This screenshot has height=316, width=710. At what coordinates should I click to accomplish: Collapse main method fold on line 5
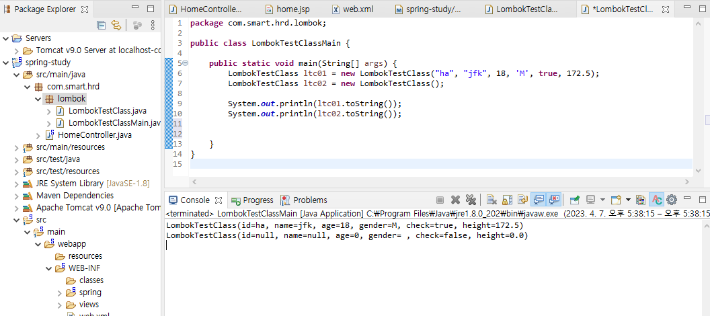click(186, 63)
